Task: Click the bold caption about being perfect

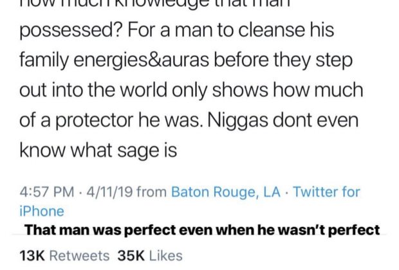Action: tap(202, 230)
